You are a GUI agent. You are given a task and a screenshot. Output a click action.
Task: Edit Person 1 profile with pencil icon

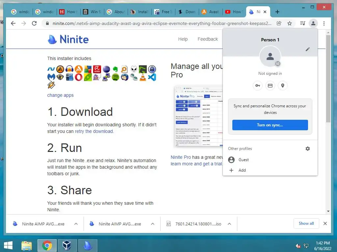click(308, 49)
